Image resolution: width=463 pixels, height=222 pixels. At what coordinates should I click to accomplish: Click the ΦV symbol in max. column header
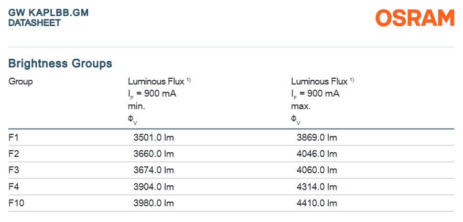(x=296, y=120)
